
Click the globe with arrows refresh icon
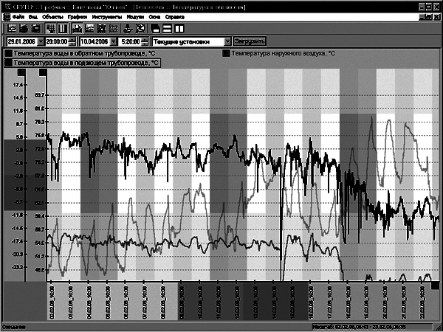pos(140,29)
